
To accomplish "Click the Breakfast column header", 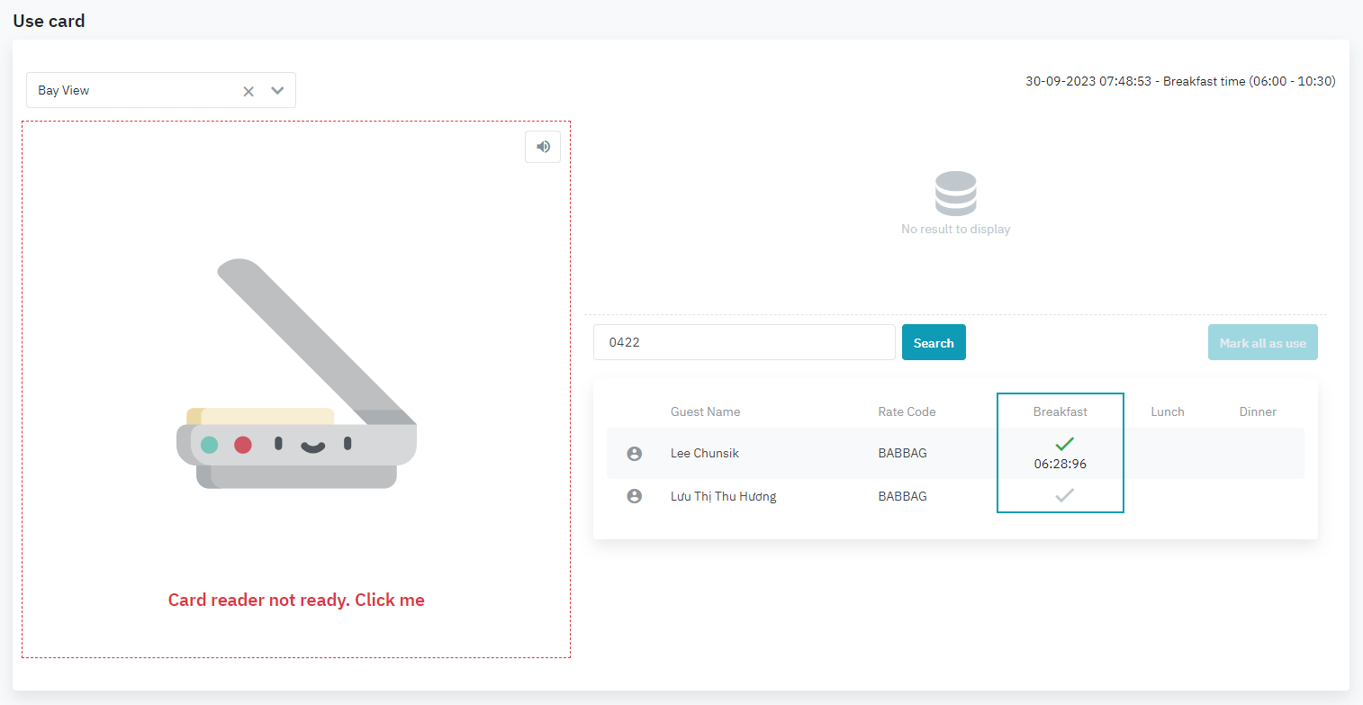I will click(1060, 411).
